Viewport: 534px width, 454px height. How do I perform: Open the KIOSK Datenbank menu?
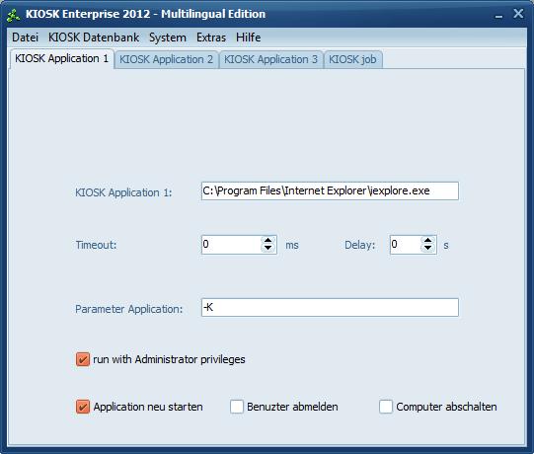pos(94,38)
